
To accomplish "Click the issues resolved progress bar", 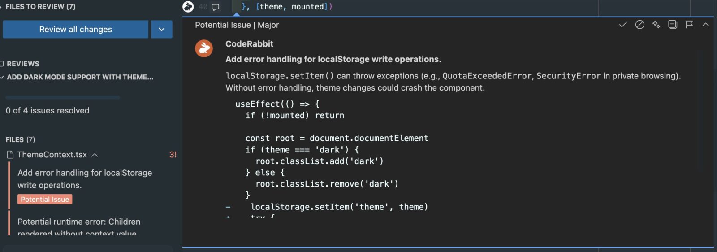I will (63, 97).
